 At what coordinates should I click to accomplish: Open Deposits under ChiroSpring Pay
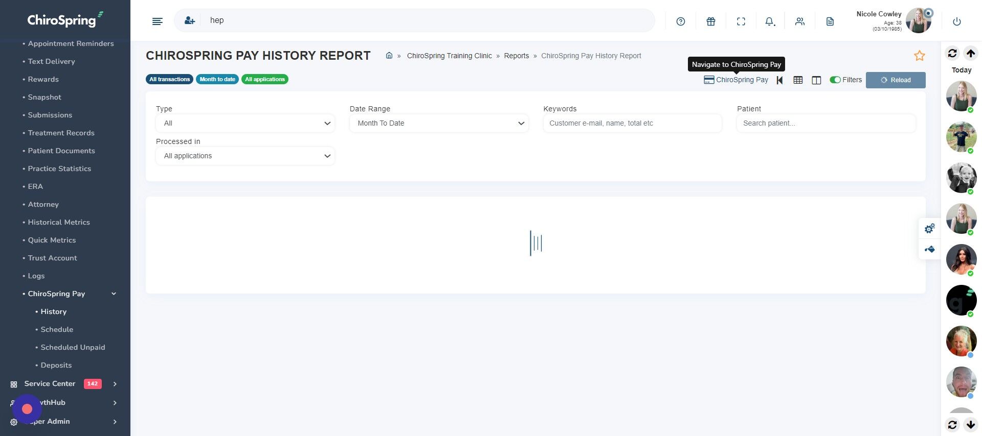click(x=56, y=365)
